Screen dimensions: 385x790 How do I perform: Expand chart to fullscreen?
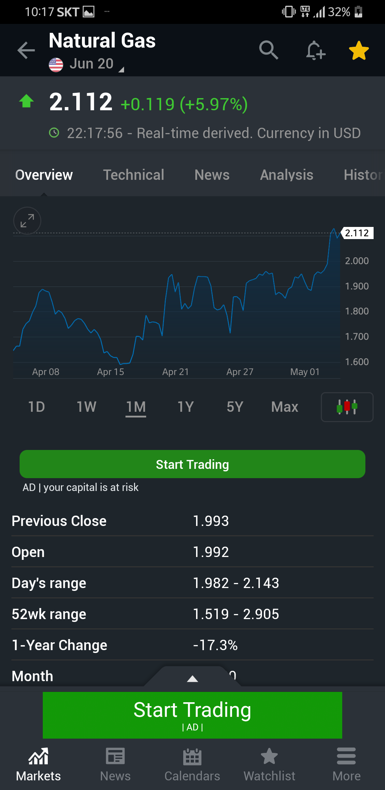tap(27, 221)
